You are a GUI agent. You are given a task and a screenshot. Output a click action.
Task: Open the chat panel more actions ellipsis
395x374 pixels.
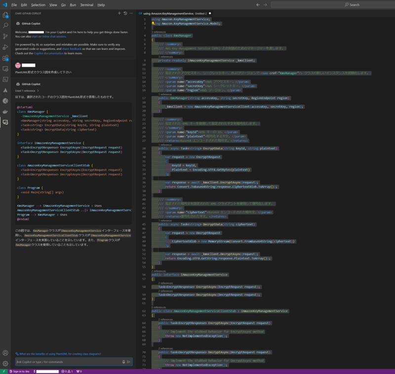coord(131,13)
